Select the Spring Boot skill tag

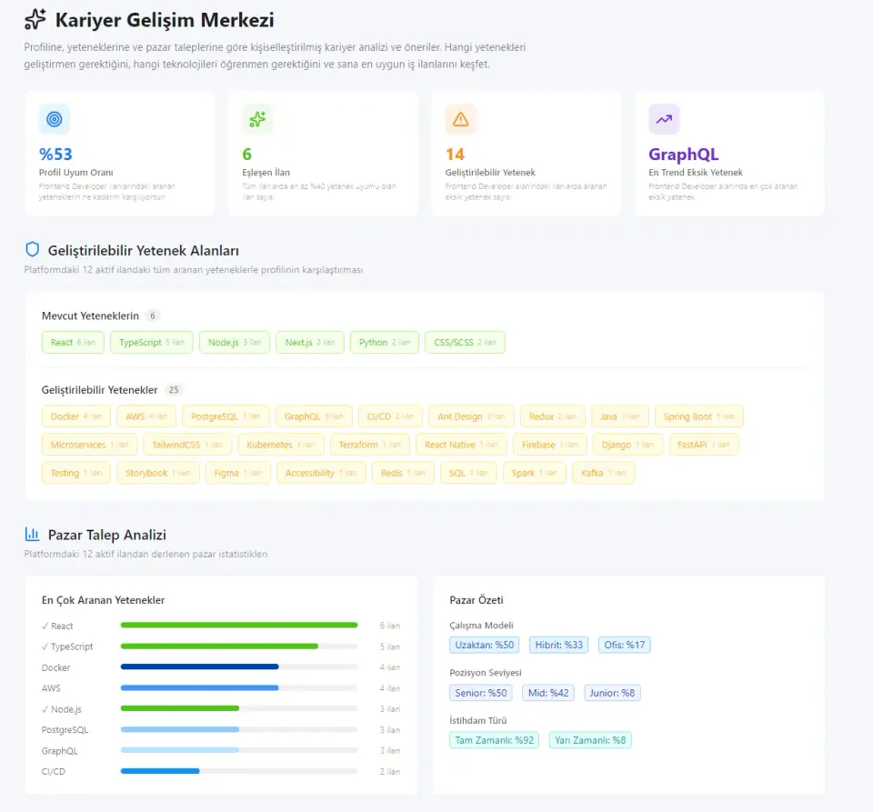(699, 416)
